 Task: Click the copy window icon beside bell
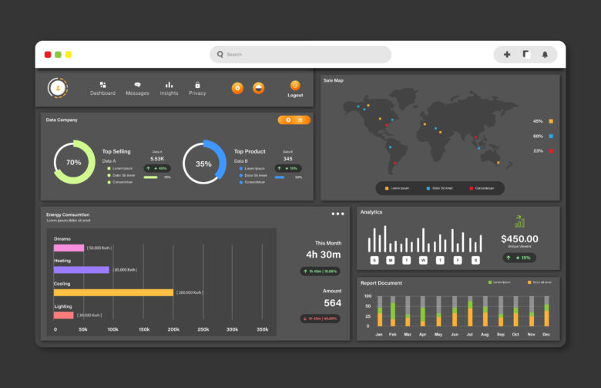click(526, 55)
